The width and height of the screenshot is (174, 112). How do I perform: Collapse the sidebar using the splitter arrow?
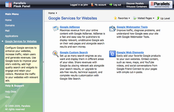43,62
